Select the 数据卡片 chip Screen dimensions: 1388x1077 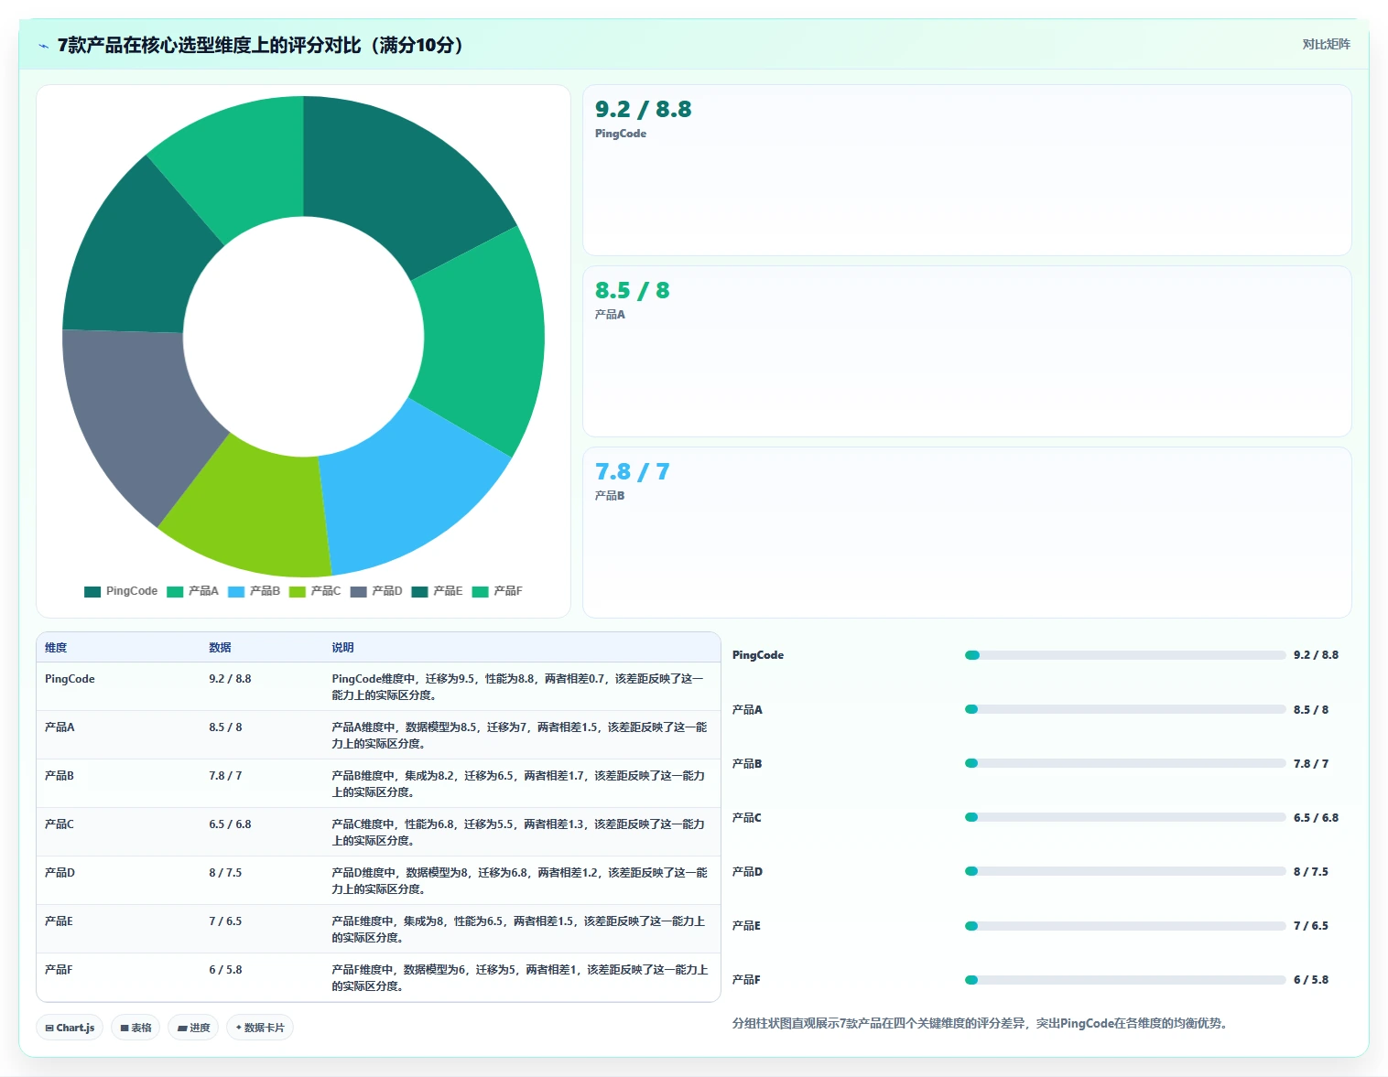click(x=260, y=1028)
